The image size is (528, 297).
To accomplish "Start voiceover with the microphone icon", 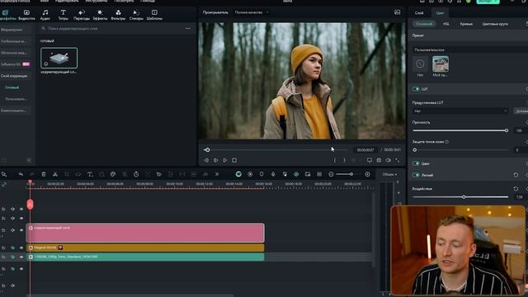I will [x=273, y=174].
